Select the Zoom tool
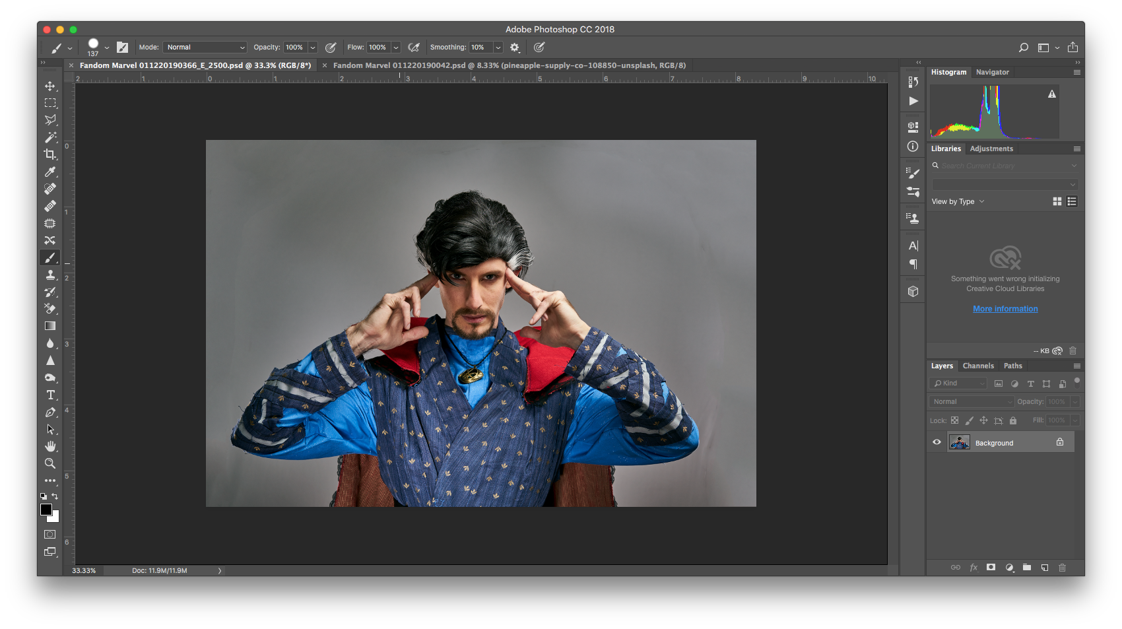1122x629 pixels. coord(50,463)
